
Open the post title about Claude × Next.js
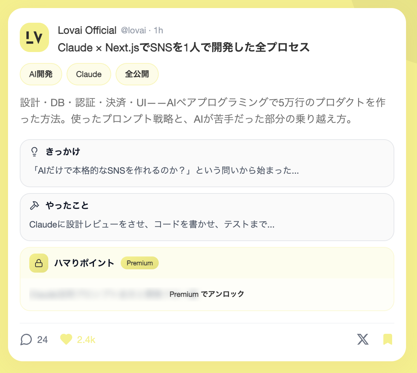tap(184, 47)
